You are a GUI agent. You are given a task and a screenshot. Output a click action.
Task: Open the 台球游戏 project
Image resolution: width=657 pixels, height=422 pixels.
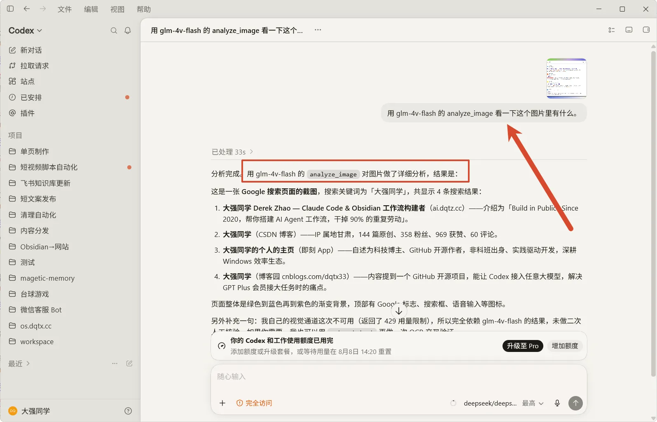[x=35, y=294]
